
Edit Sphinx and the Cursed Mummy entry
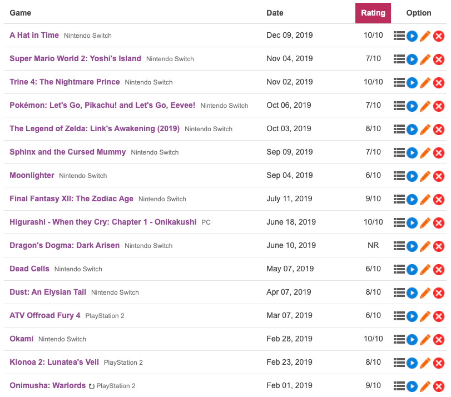coord(425,153)
